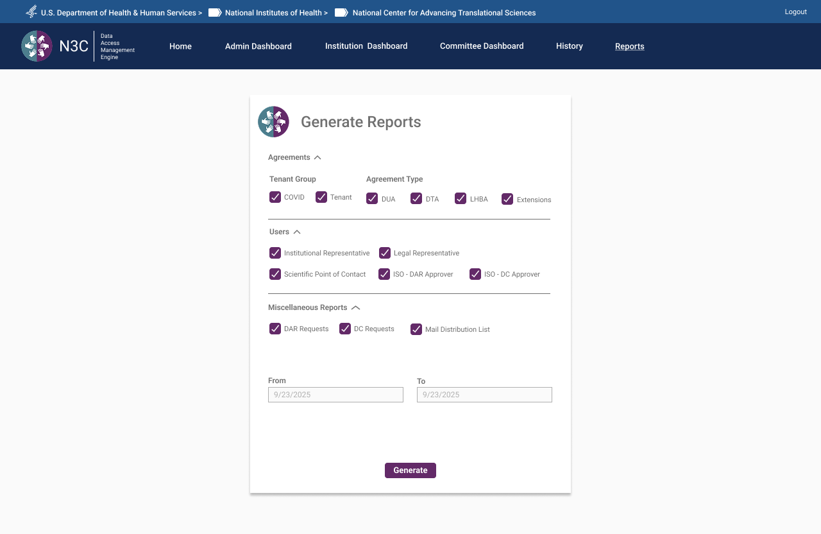
Task: Collapse the Agreements section
Action: 317,157
